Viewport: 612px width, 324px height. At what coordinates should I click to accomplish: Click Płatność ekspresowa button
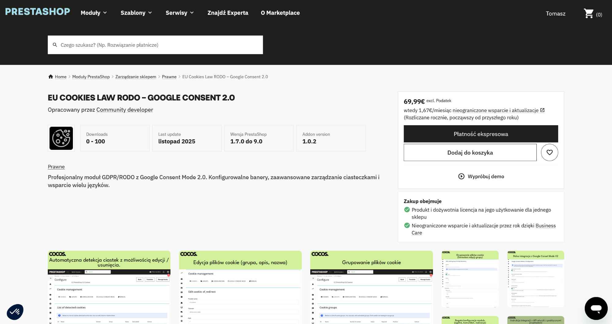(481, 134)
